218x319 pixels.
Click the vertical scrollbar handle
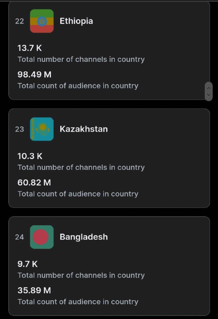[x=209, y=91]
